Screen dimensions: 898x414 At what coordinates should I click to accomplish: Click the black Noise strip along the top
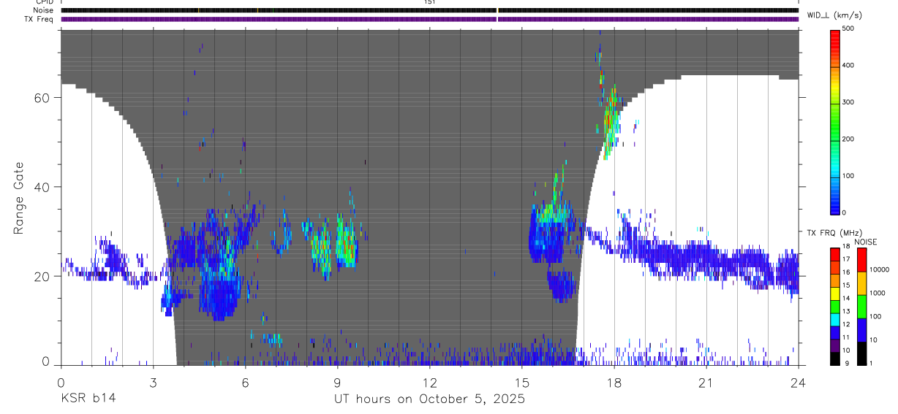pyautogui.click(x=430, y=10)
